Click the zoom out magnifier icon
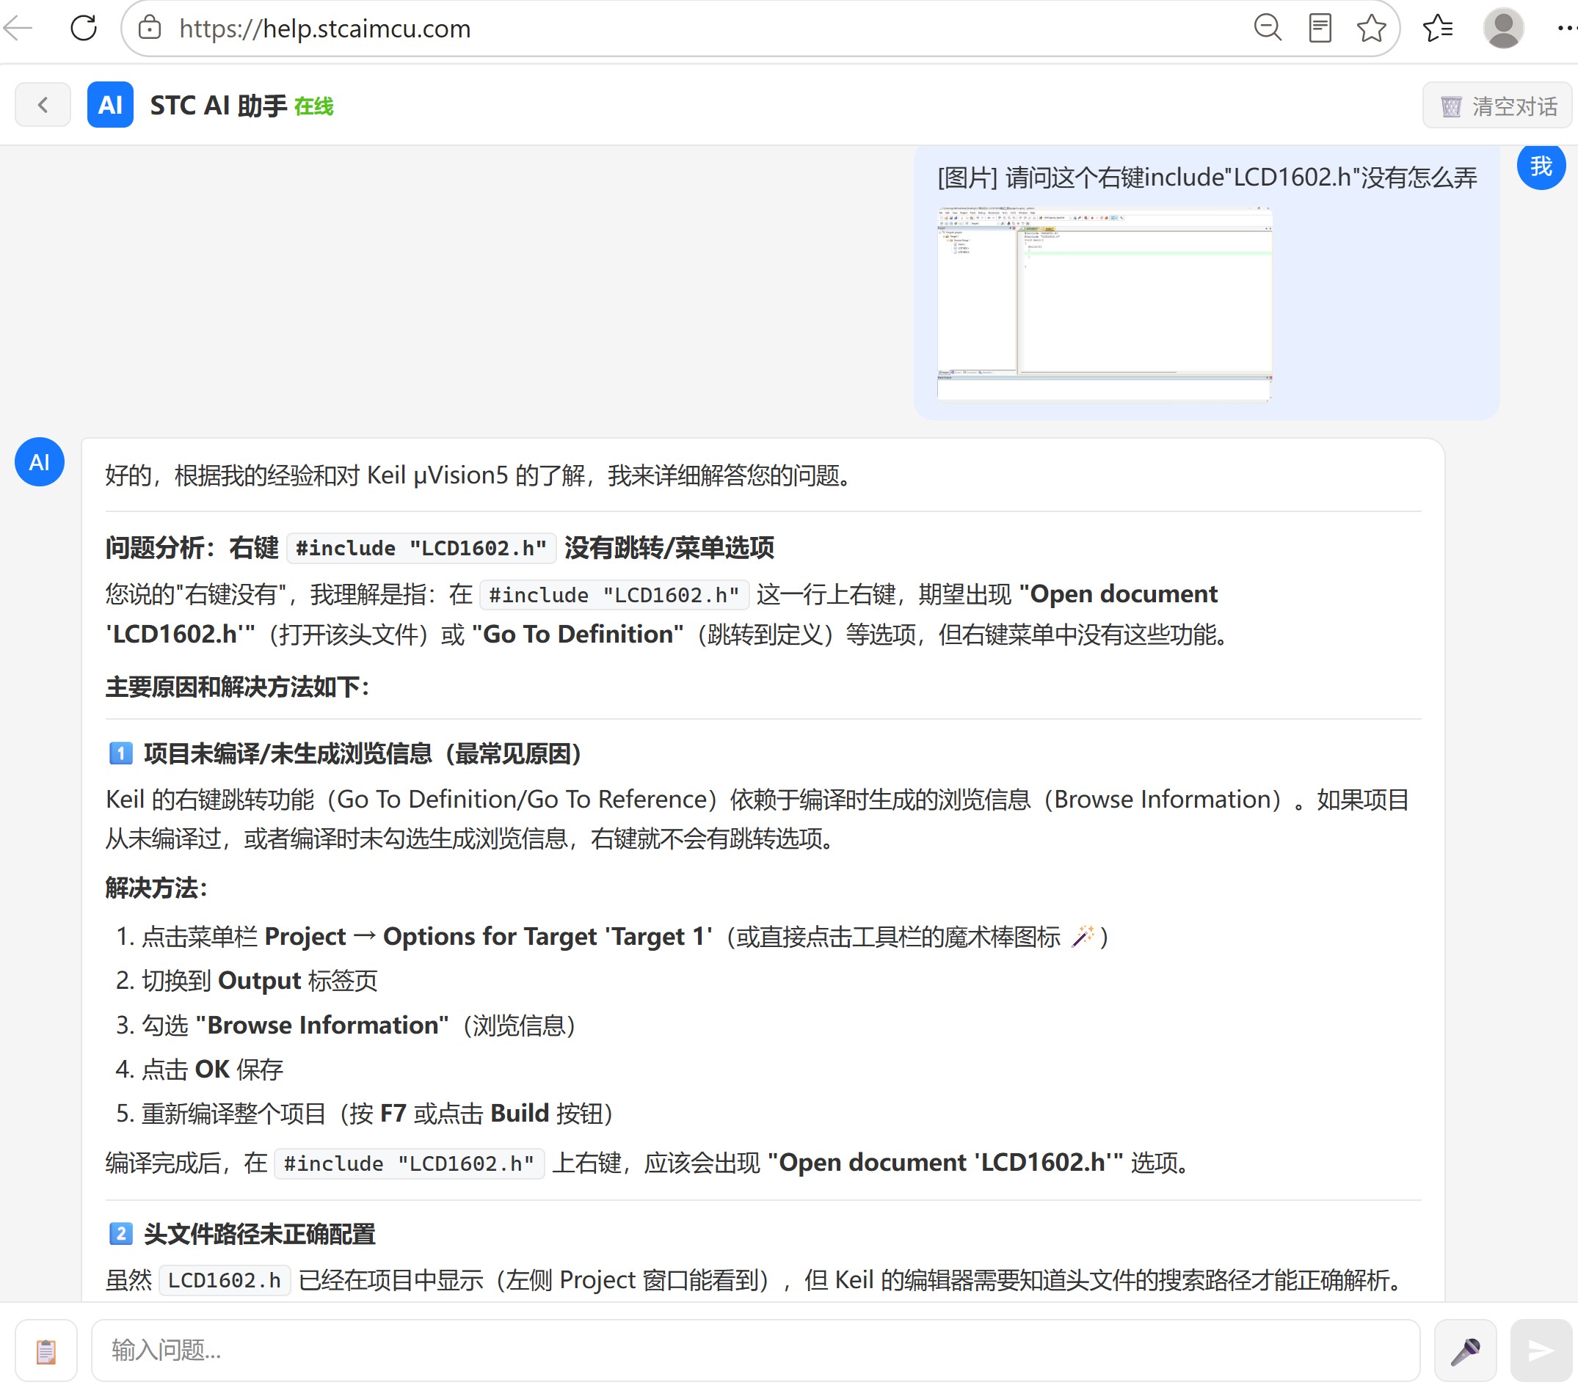This screenshot has height=1385, width=1578. [1267, 29]
